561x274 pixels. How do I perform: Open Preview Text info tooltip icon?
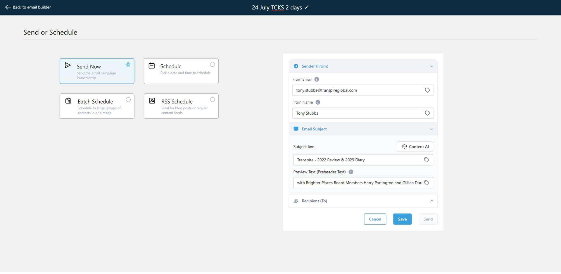click(x=351, y=172)
